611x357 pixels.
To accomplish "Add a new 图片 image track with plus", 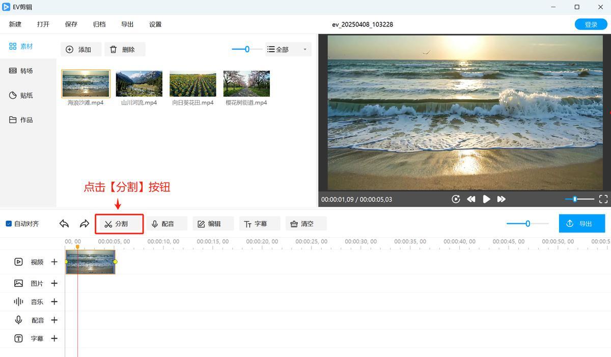I will pos(54,283).
